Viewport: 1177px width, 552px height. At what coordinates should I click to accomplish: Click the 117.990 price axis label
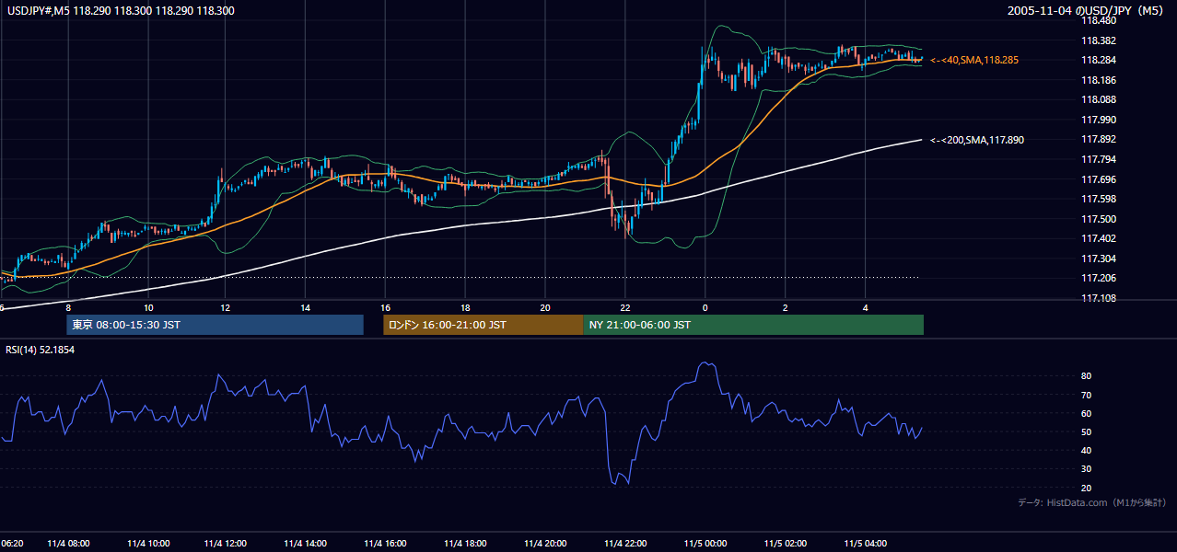tap(1098, 120)
